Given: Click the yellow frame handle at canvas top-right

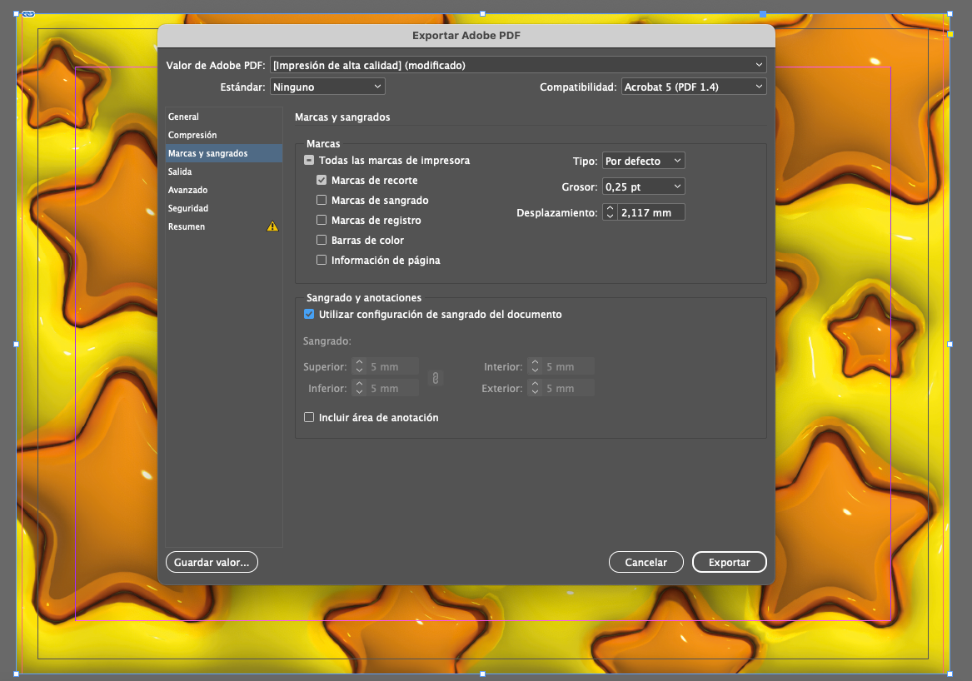Looking at the screenshot, I should [x=950, y=34].
